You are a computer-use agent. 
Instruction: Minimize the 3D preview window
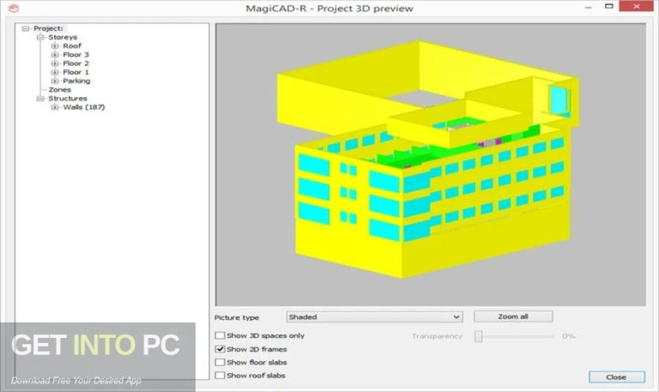(x=589, y=7)
